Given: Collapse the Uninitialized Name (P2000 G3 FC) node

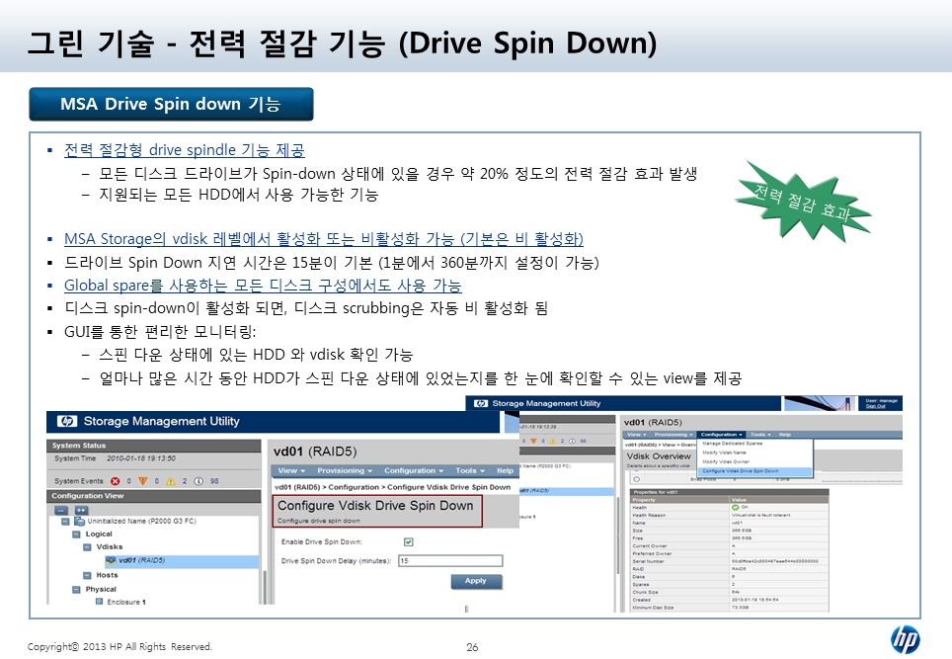Looking at the screenshot, I should tap(65, 521).
